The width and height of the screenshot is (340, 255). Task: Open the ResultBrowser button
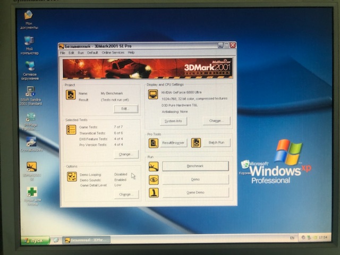point(174,143)
